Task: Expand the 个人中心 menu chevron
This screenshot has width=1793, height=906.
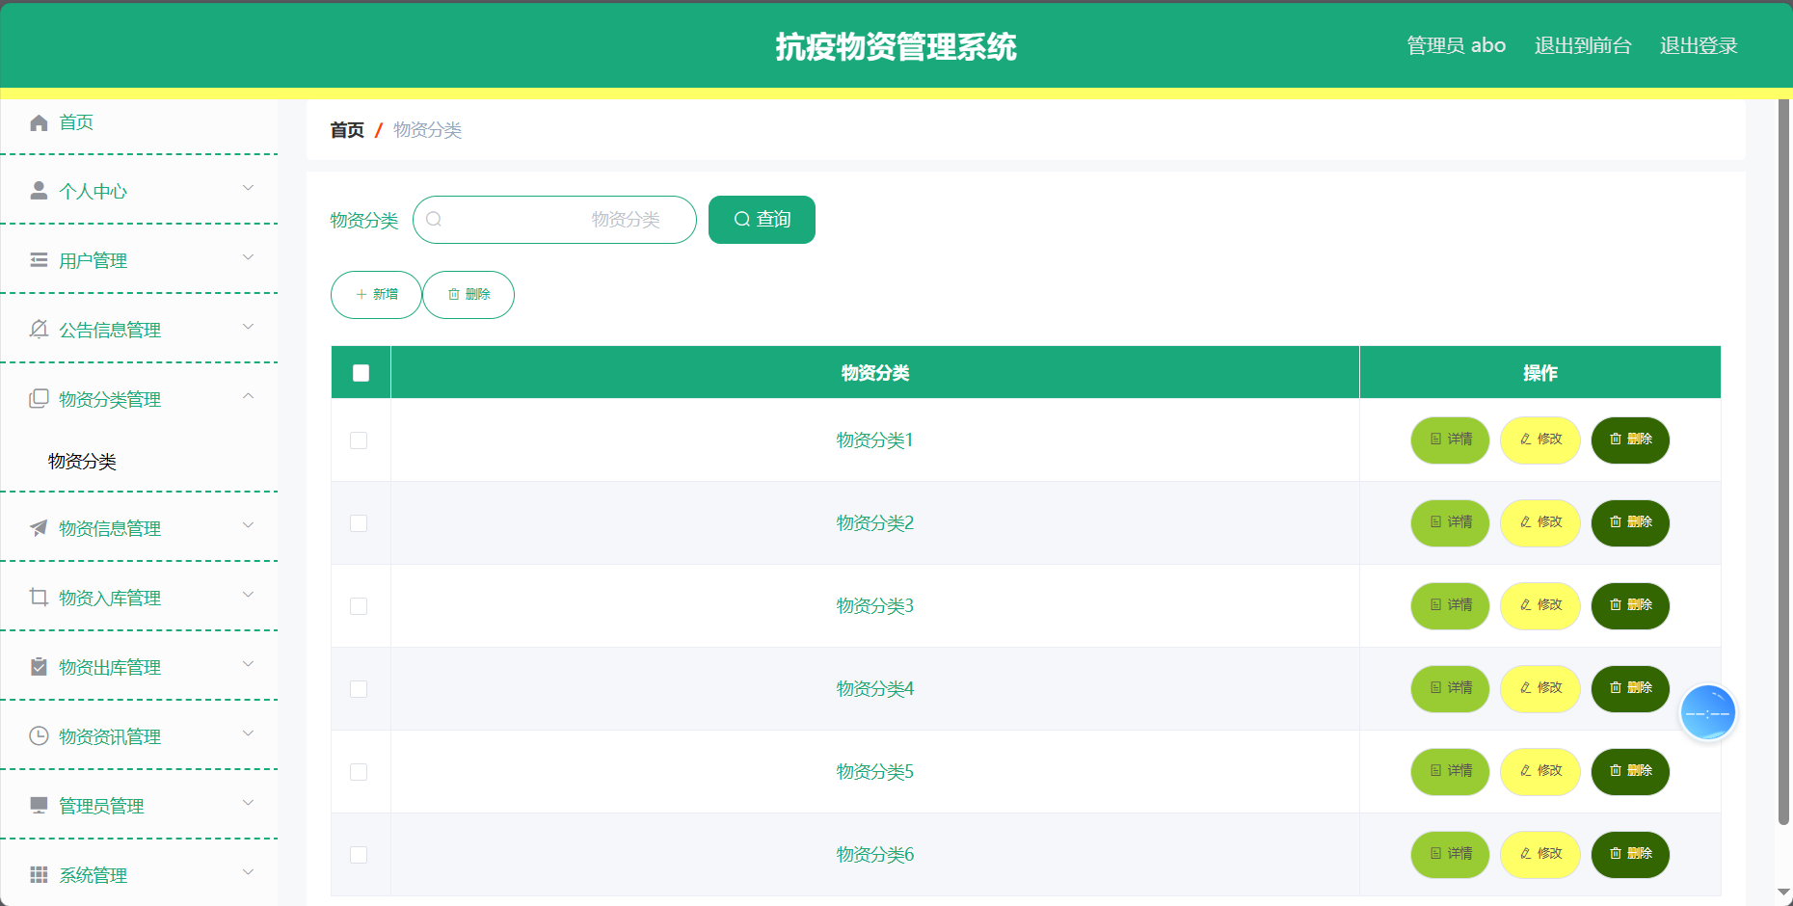Action: (x=248, y=188)
